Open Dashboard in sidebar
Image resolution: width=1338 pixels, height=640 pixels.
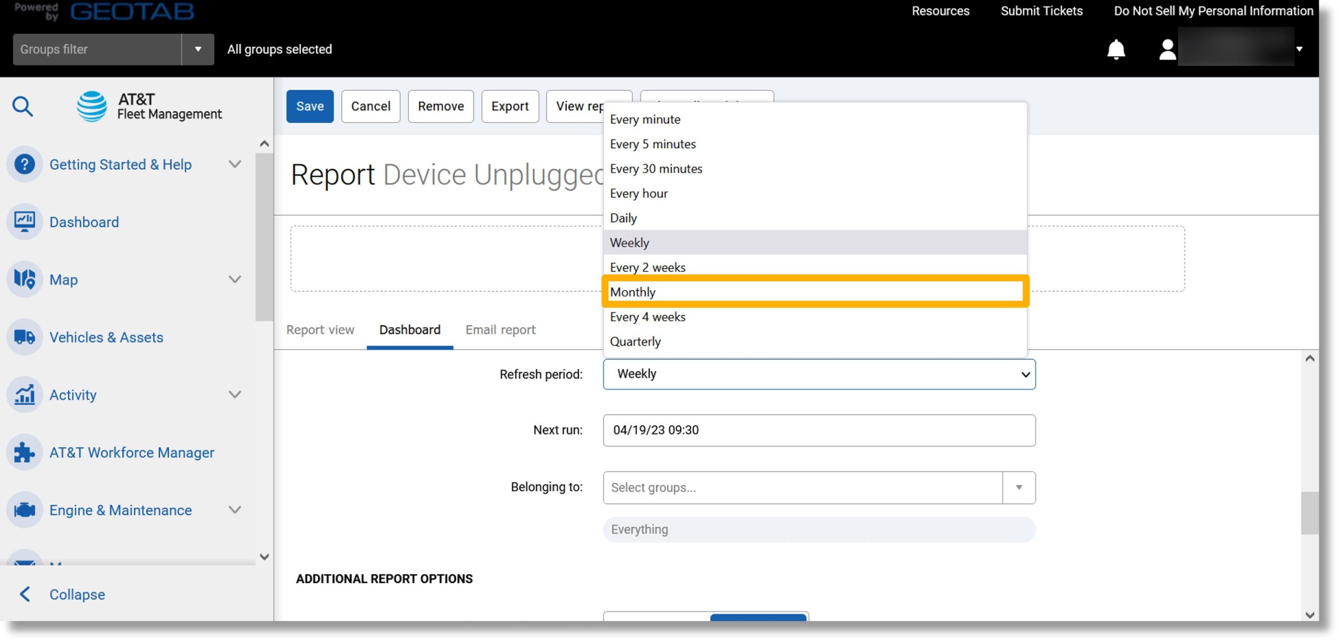(84, 222)
